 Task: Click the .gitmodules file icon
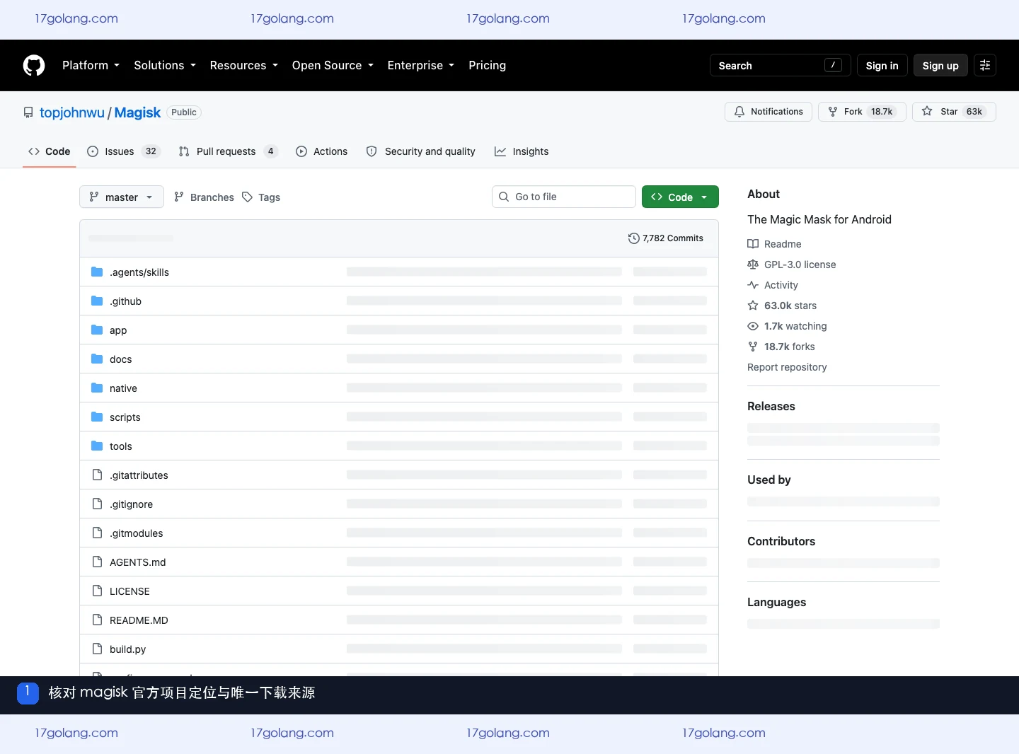point(97,533)
